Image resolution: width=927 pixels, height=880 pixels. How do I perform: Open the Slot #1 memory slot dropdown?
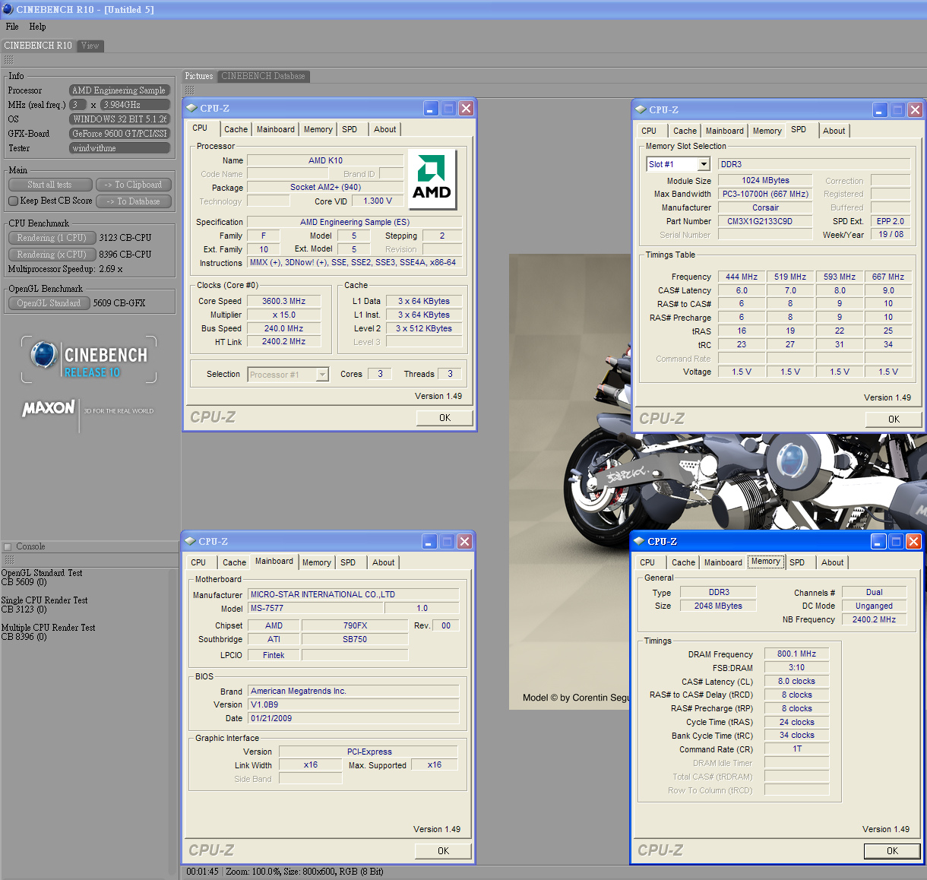coord(704,164)
